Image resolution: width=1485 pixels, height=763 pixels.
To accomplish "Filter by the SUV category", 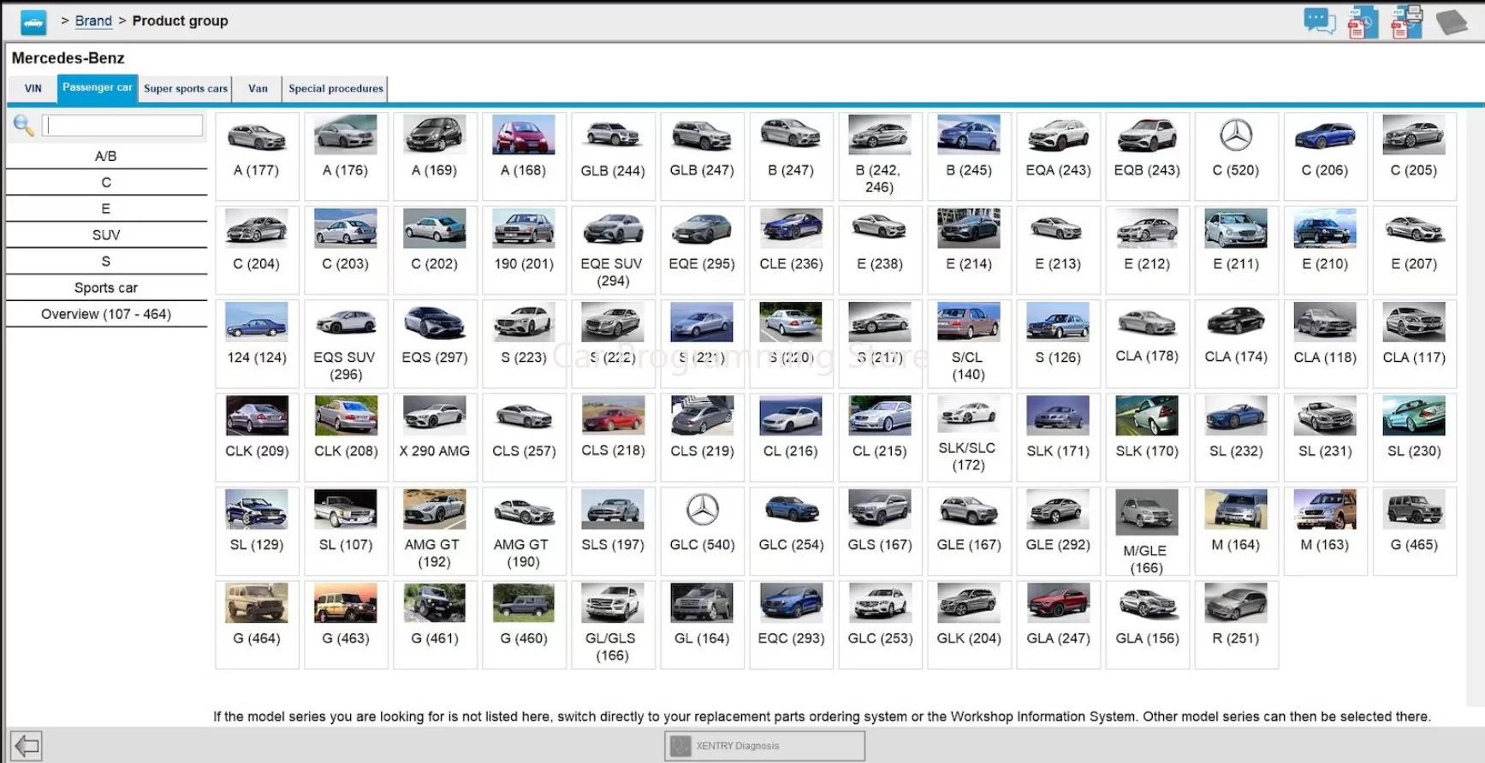I will 106,235.
